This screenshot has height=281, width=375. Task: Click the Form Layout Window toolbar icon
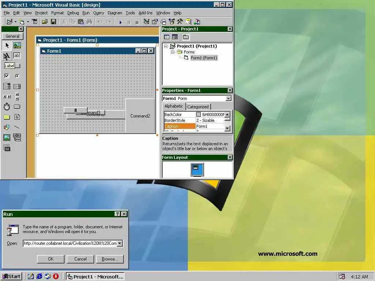(163, 22)
